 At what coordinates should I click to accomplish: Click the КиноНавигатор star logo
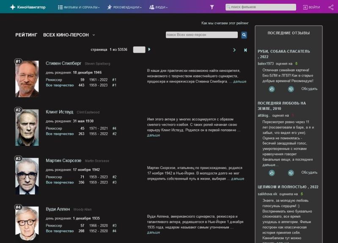click(x=13, y=7)
